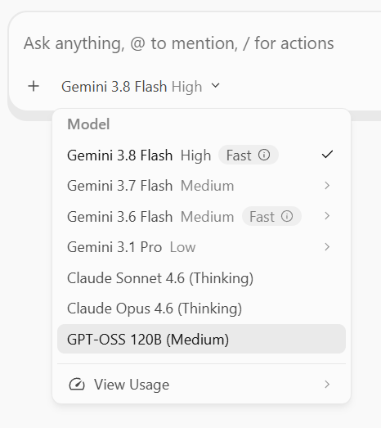Viewport: 381px width, 428px height.
Task: Click the info icon beside Gemini 3.6 Fast badge
Action: click(287, 216)
